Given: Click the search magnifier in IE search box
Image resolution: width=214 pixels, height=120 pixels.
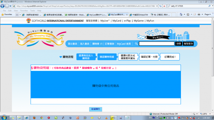Looking at the screenshot, I should click(210, 6).
